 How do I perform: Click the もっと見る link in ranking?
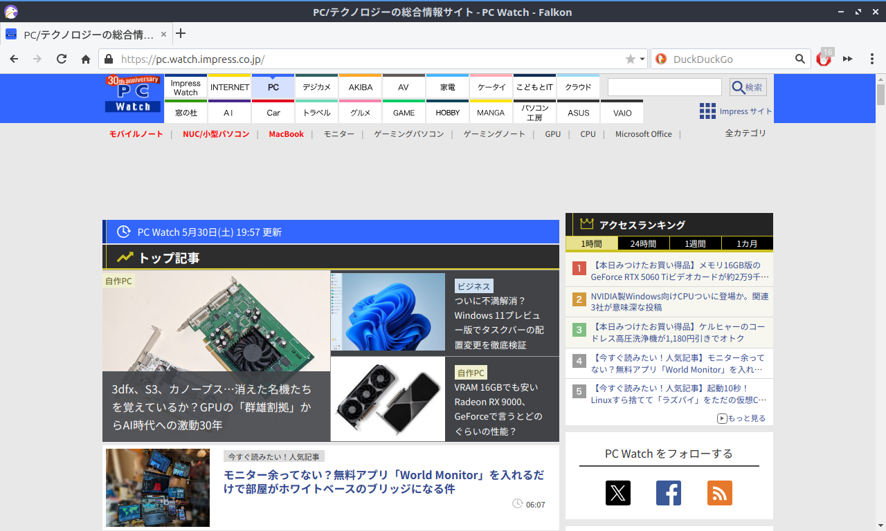click(x=741, y=418)
